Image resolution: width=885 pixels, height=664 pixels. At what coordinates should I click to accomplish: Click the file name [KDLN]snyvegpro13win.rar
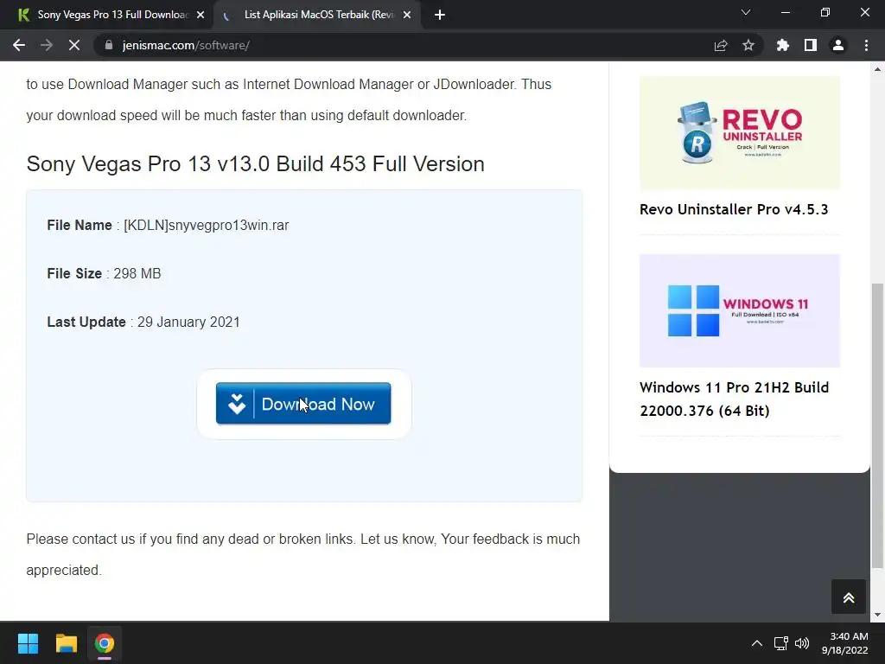[x=206, y=226]
